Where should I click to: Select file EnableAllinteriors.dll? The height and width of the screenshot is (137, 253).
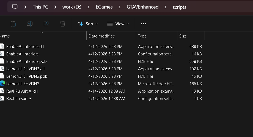[25, 46]
